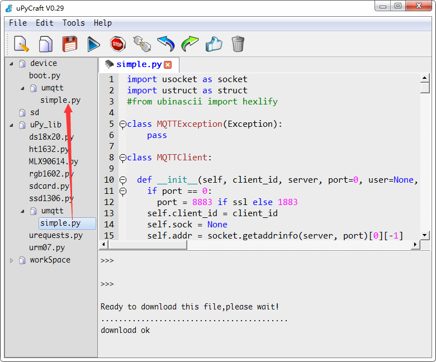
Task: Fold the MQTTClient class at line 8
Action: pos(123,158)
